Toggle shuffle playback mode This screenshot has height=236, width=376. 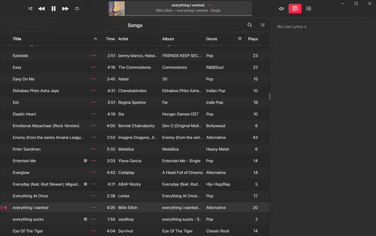pyautogui.click(x=30, y=8)
